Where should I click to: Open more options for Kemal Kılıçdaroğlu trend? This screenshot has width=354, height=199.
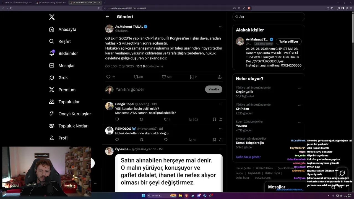click(300, 139)
